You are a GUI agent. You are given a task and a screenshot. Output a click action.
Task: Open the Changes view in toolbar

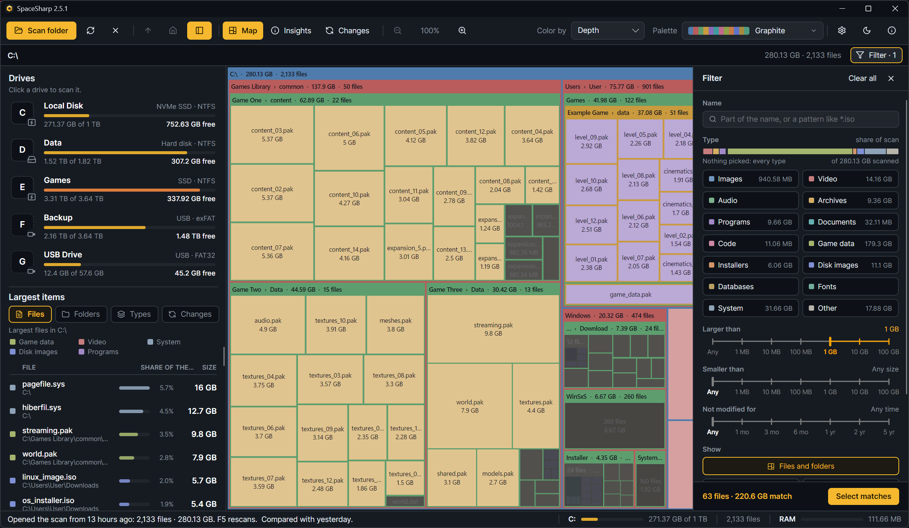pos(347,31)
